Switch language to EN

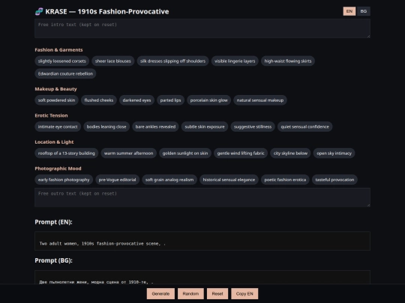[x=349, y=11]
